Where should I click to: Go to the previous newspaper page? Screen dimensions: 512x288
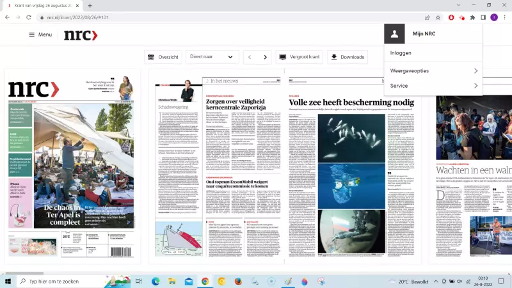click(x=250, y=57)
